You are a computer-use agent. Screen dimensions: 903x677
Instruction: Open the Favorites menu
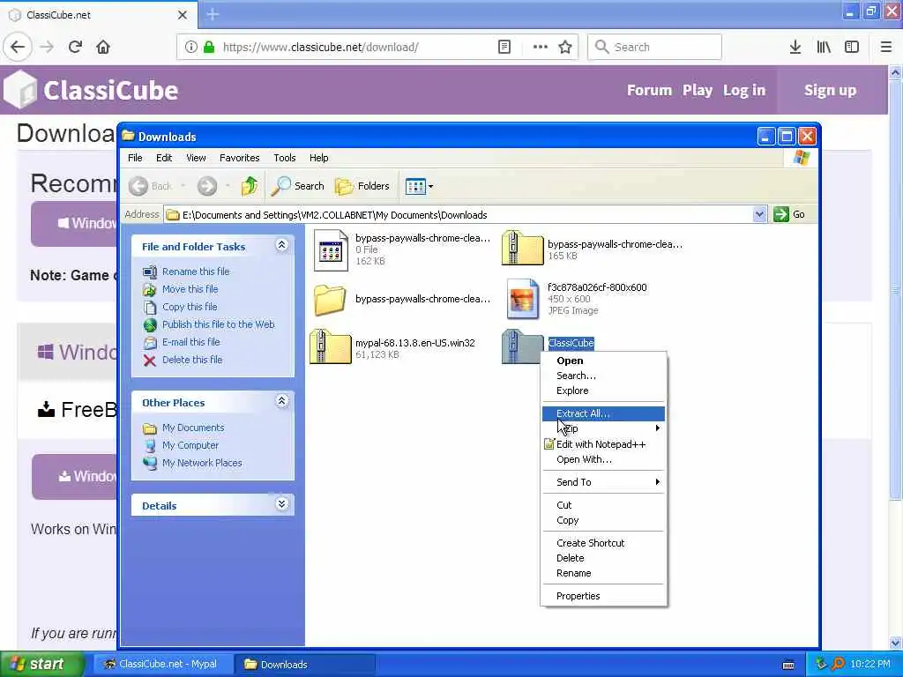(240, 158)
